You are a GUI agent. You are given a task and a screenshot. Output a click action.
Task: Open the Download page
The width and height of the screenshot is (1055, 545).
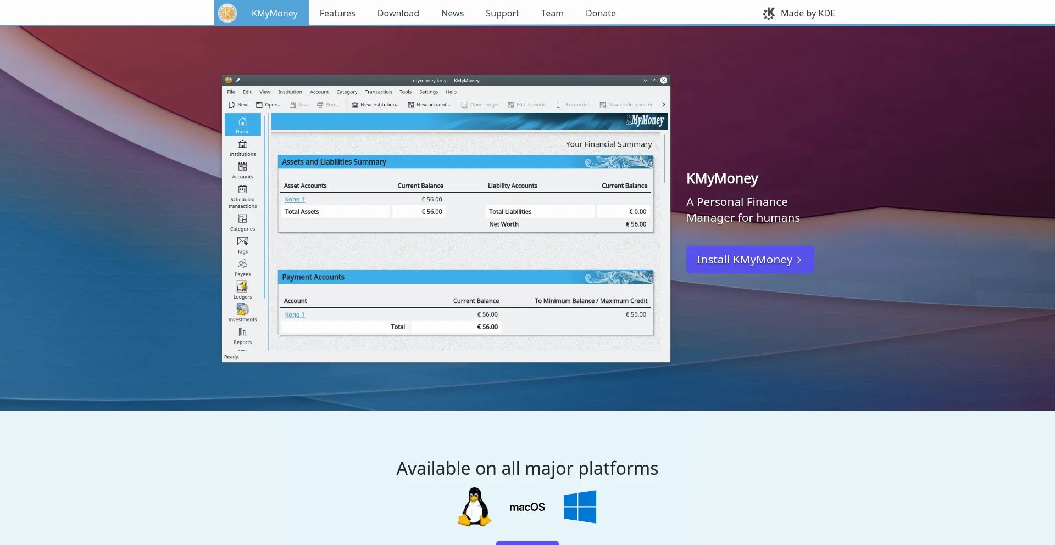[x=398, y=13]
